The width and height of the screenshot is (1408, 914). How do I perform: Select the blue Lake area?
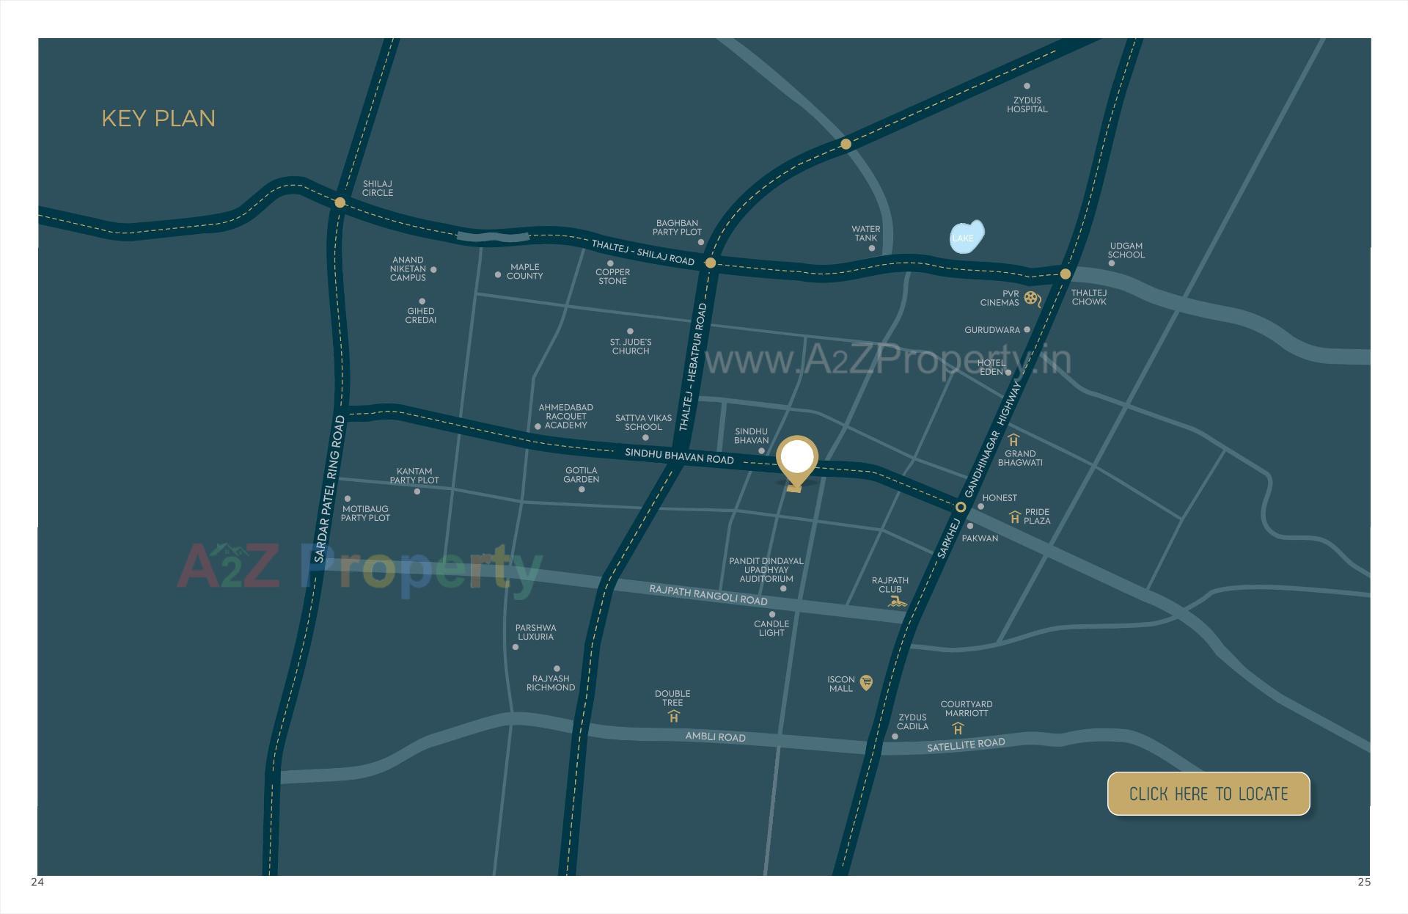[965, 237]
